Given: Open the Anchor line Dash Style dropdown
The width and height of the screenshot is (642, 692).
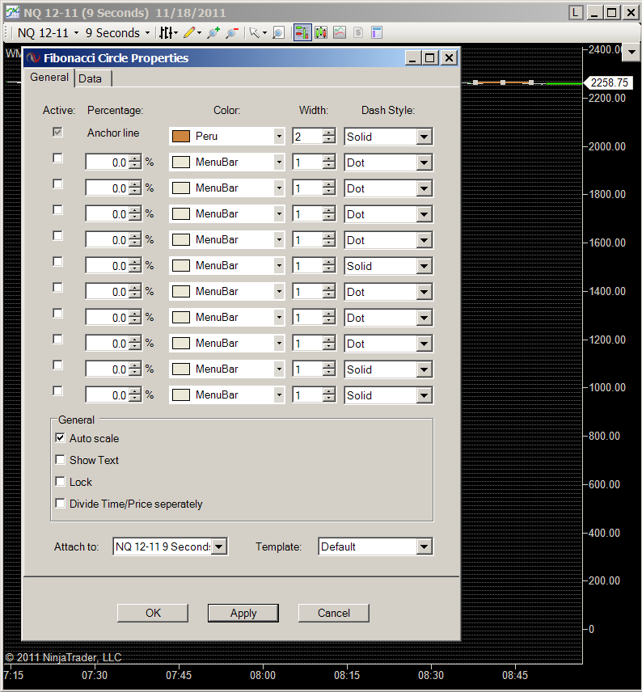Looking at the screenshot, I should pyautogui.click(x=424, y=137).
